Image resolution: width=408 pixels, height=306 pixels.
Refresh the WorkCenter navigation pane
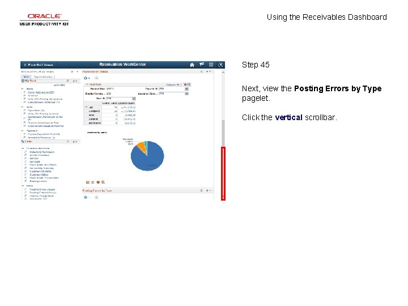tap(72, 71)
